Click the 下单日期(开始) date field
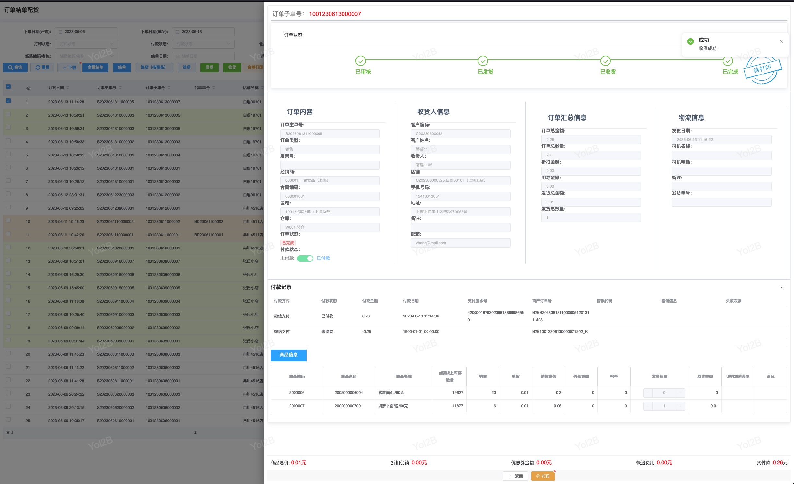The image size is (794, 484). (86, 32)
